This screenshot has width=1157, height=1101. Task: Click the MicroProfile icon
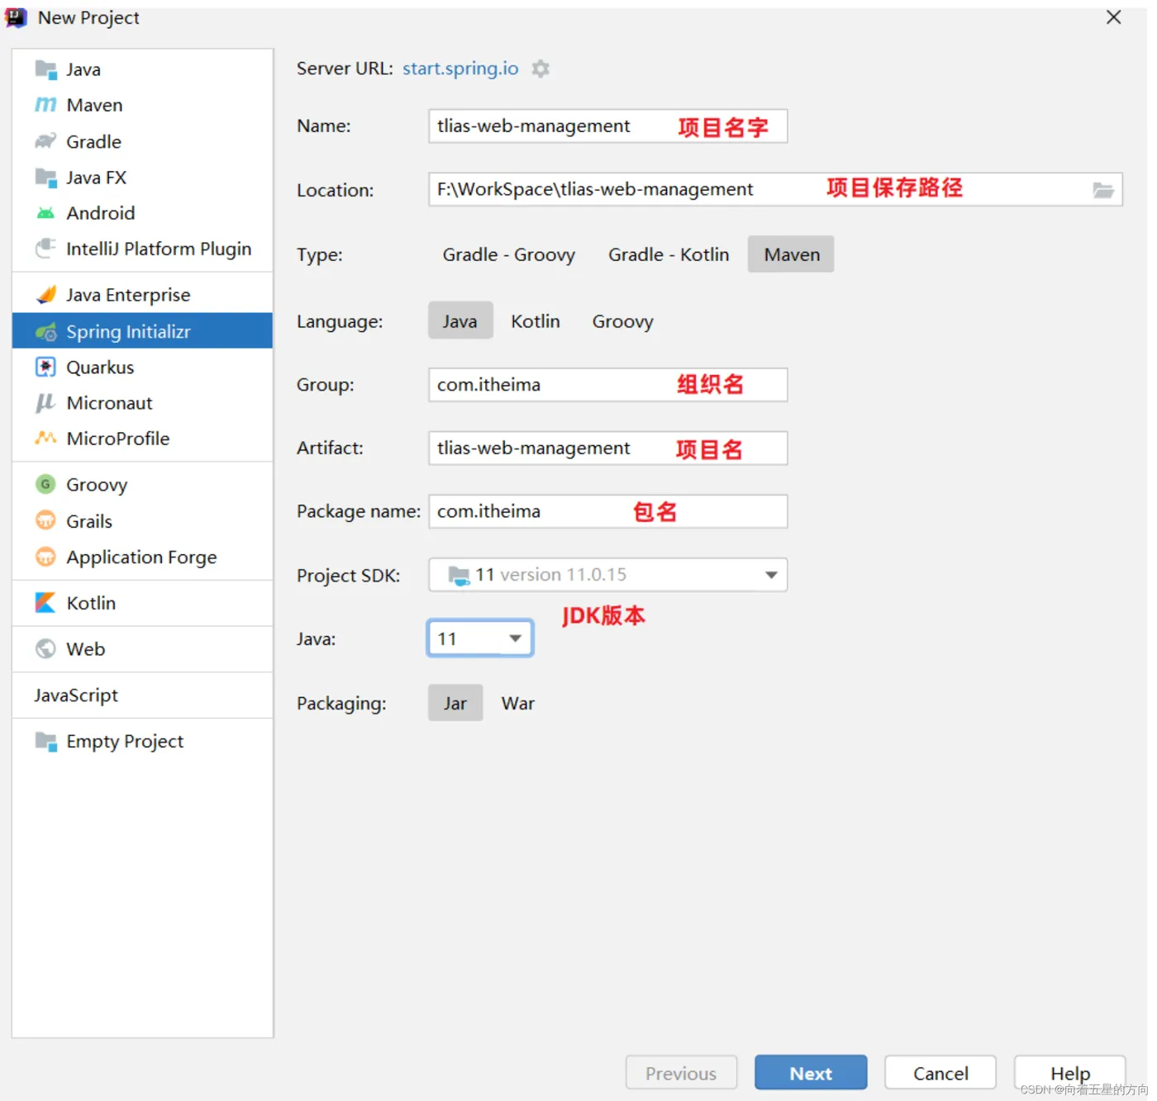45,439
